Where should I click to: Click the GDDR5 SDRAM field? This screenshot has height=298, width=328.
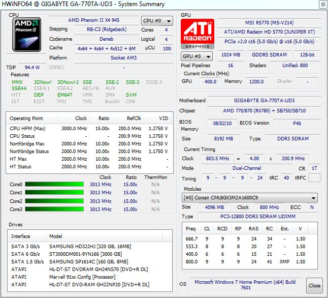[x=269, y=55]
